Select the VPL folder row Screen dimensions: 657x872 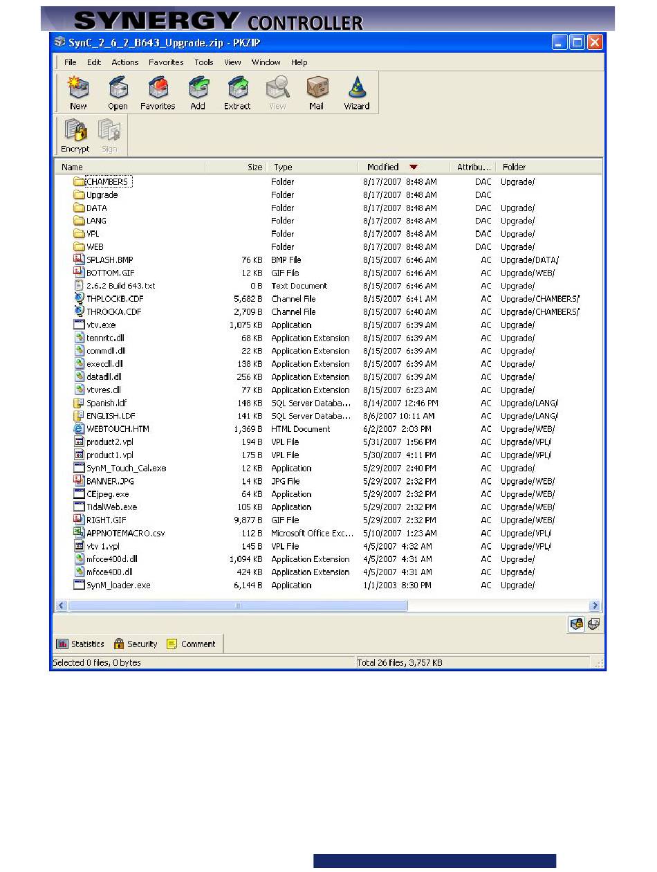click(x=328, y=234)
